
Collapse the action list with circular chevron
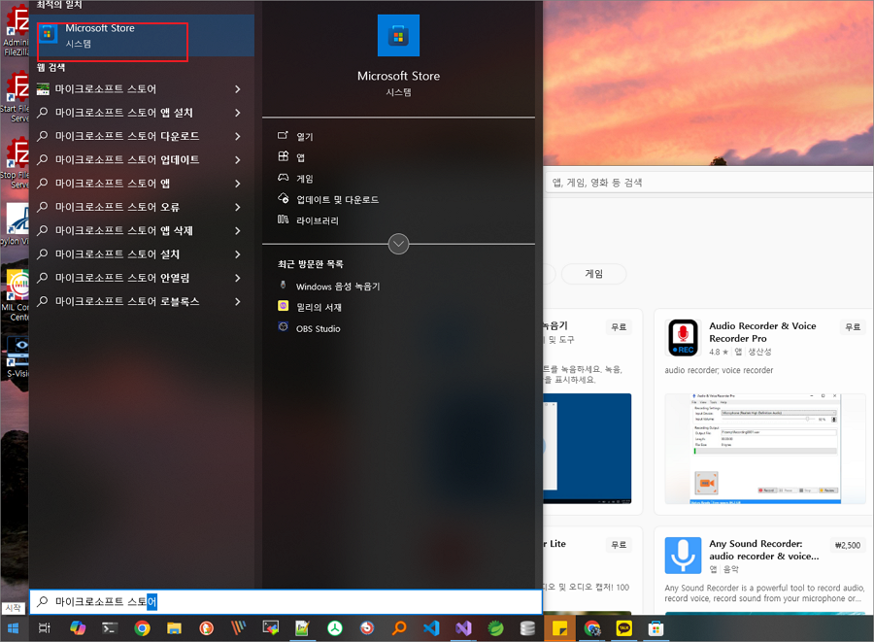click(x=398, y=244)
